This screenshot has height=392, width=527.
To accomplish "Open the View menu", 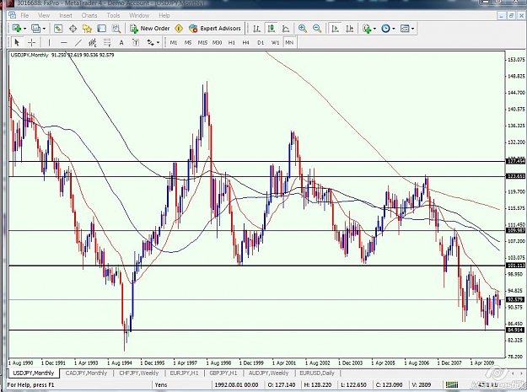I will tap(44, 15).
